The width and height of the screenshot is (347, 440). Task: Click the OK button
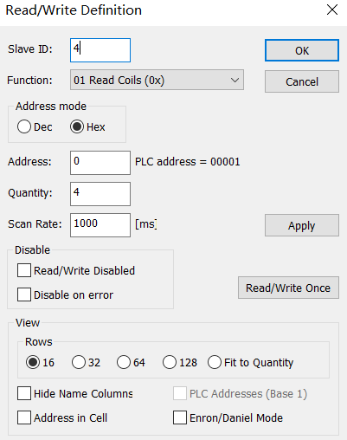coord(302,50)
